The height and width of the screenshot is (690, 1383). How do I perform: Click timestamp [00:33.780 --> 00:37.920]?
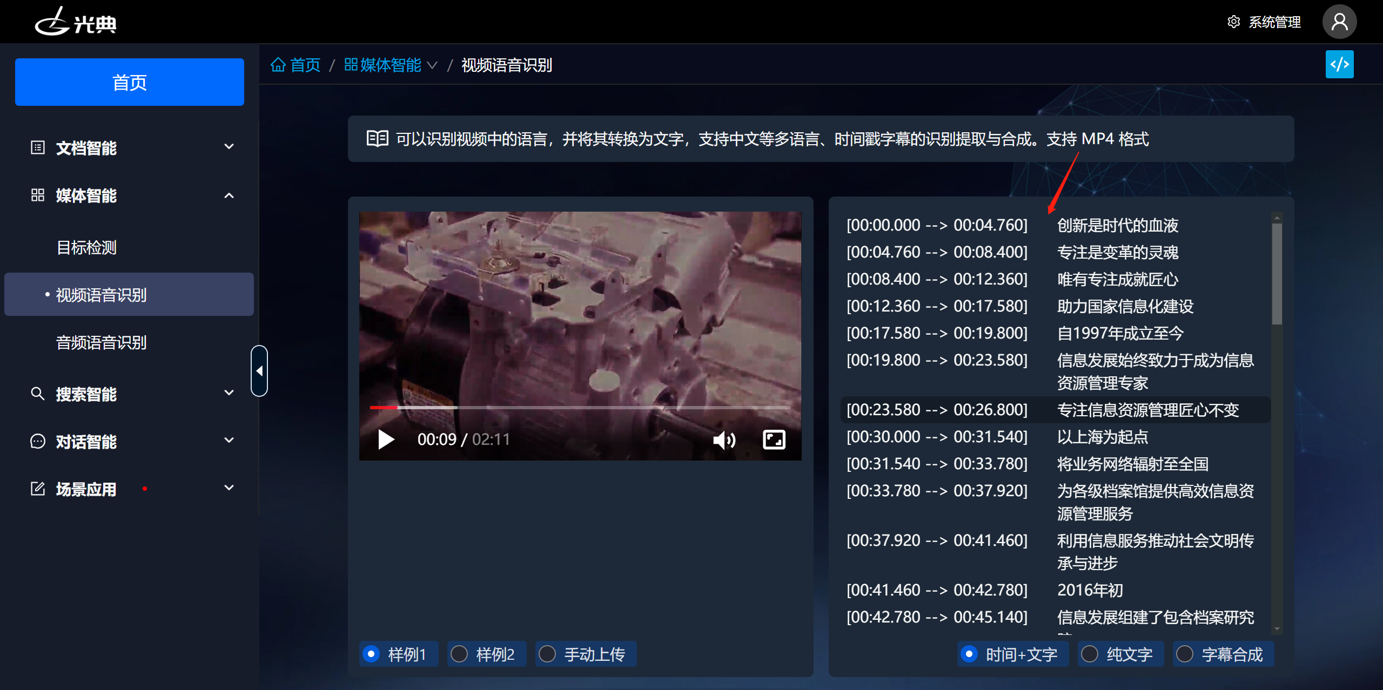coord(937,491)
